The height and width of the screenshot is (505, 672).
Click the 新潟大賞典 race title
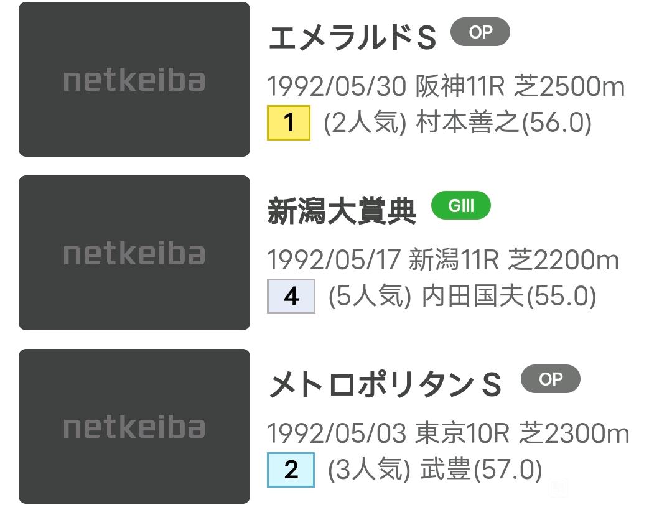pyautogui.click(x=342, y=211)
